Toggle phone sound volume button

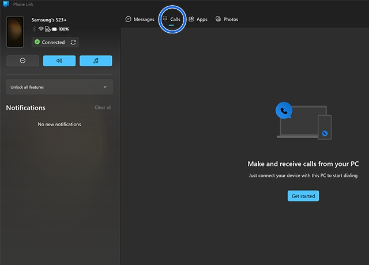point(59,60)
